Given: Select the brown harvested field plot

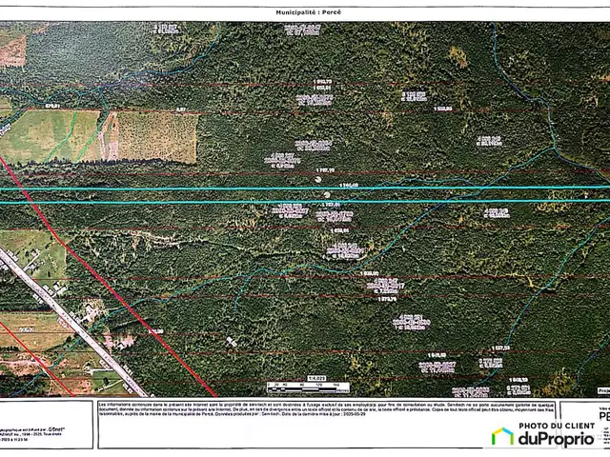Looking at the screenshot, I should pyautogui.click(x=156, y=136).
